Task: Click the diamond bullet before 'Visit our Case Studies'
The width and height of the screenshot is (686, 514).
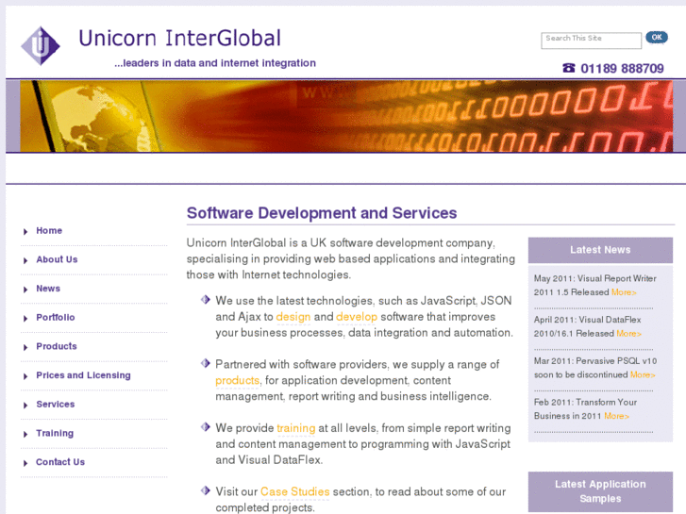Action: pyautogui.click(x=205, y=490)
